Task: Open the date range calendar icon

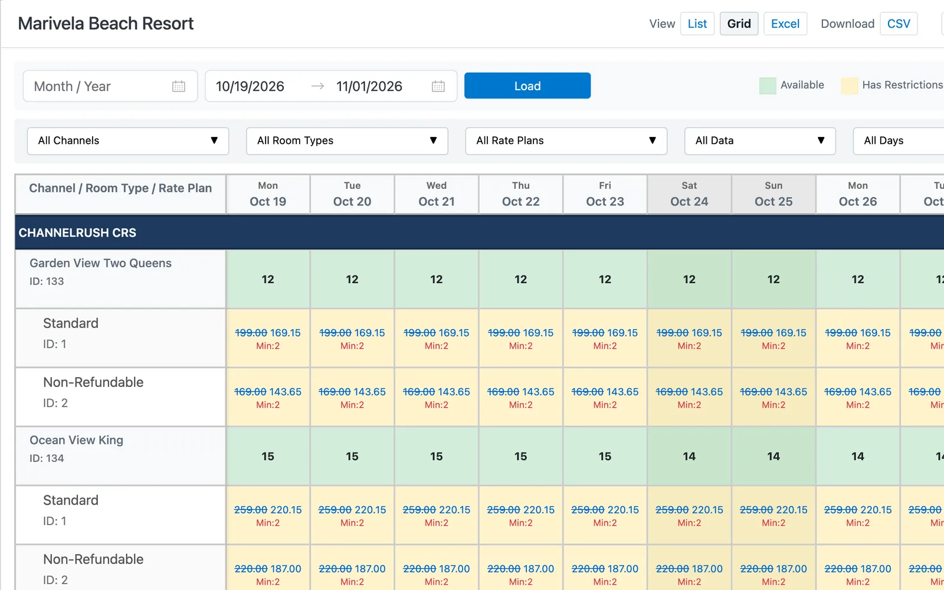Action: click(438, 86)
